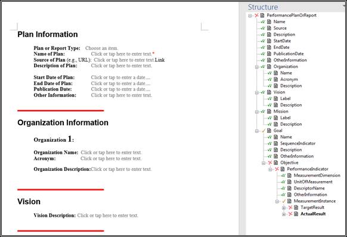
Task: Click green check mark beside SequenceIndicator
Action: click(269, 144)
